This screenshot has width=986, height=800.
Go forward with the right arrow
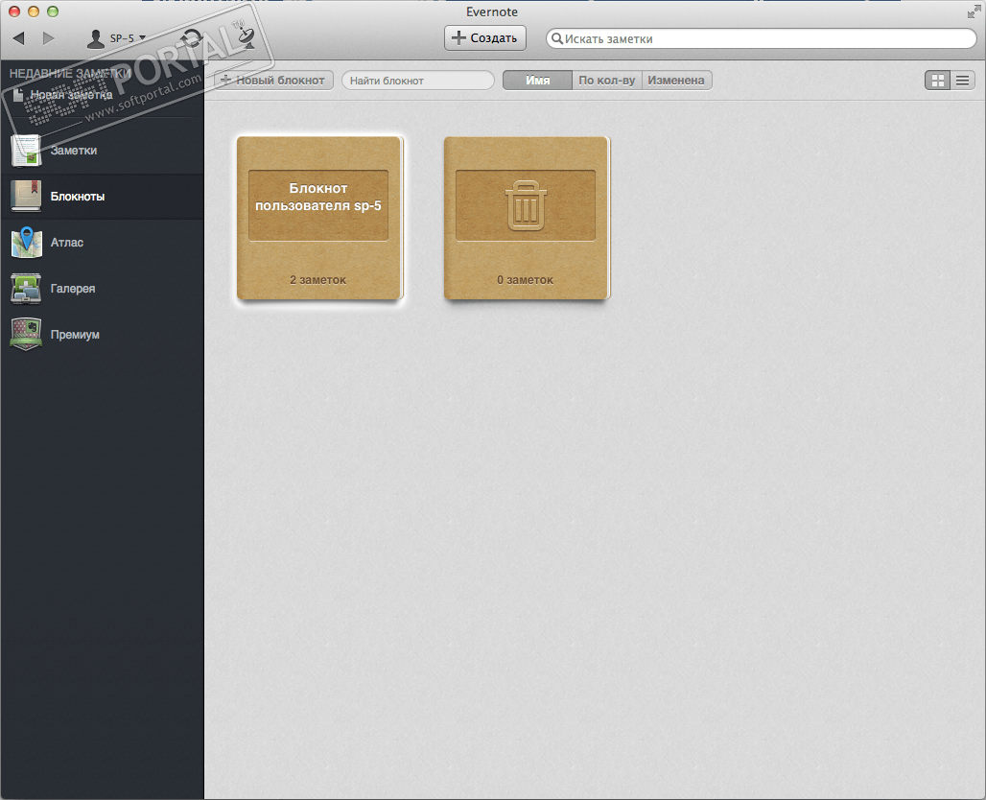pyautogui.click(x=48, y=38)
